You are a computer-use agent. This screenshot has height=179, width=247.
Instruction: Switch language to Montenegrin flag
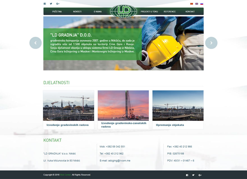191,4
